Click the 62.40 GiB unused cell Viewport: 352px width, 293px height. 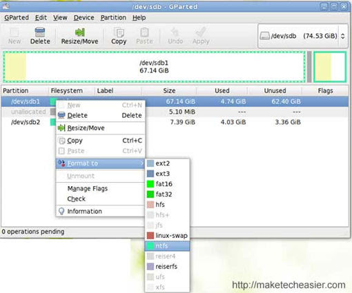click(x=286, y=101)
